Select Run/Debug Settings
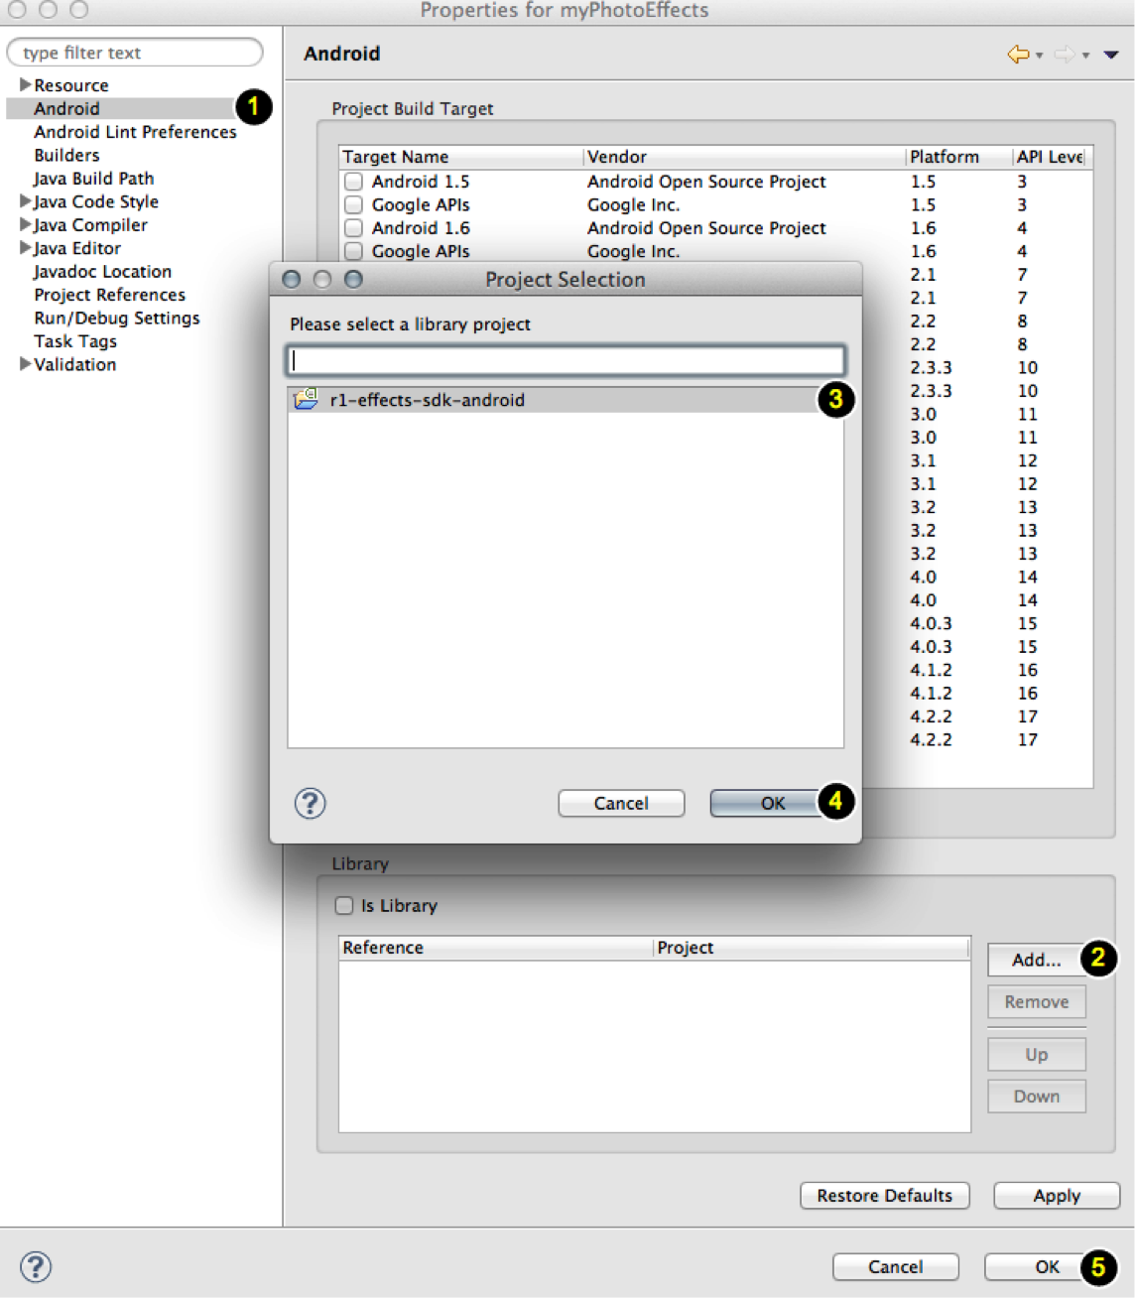The height and width of the screenshot is (1298, 1135). pyautogui.click(x=116, y=318)
